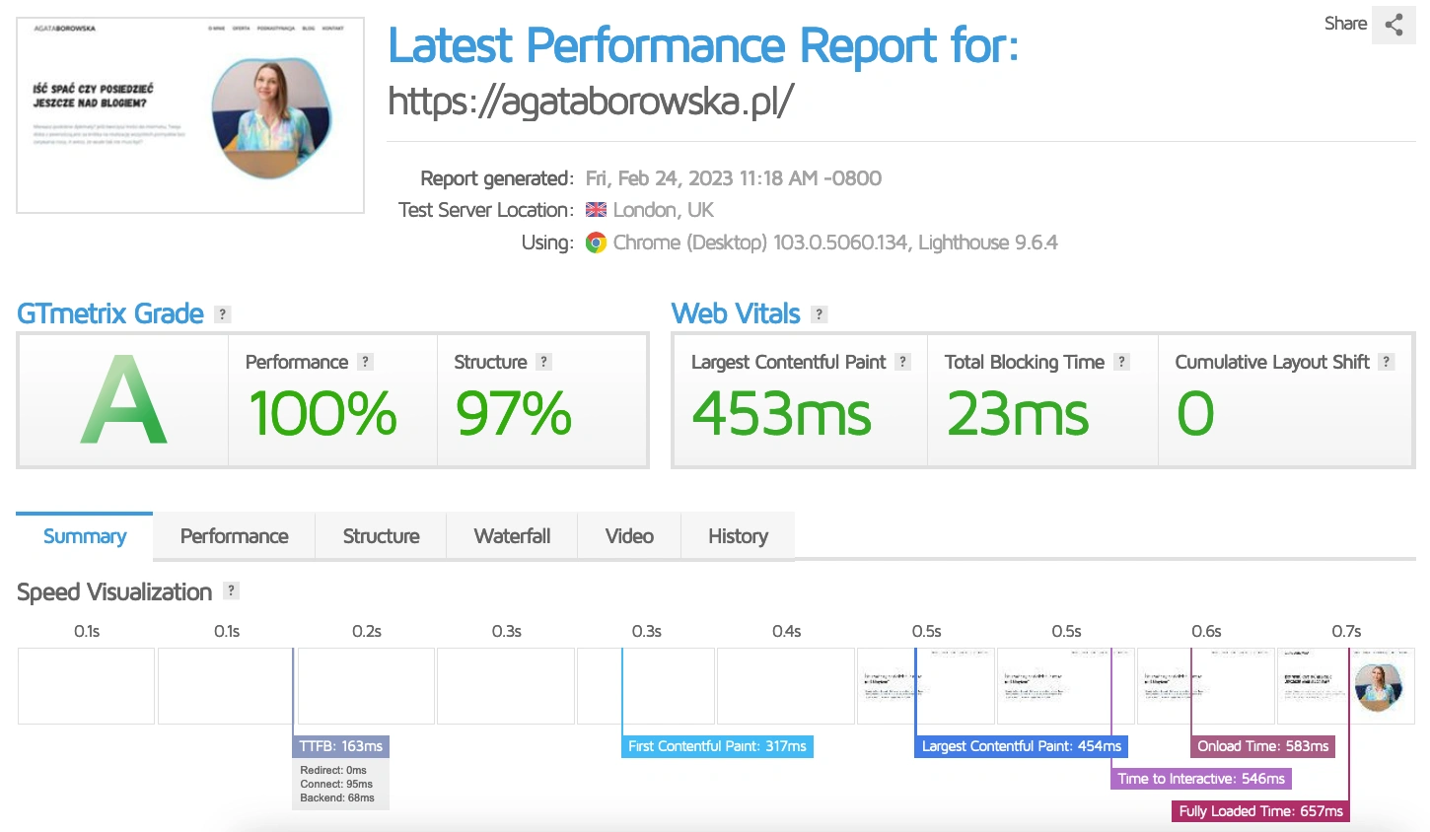Click help icon next to GTmetrix Grade

pos(223,314)
